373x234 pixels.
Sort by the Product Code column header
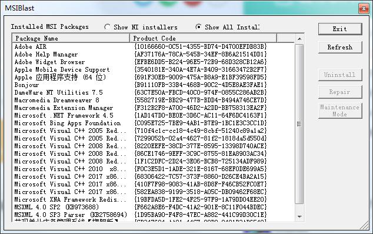tap(203, 38)
